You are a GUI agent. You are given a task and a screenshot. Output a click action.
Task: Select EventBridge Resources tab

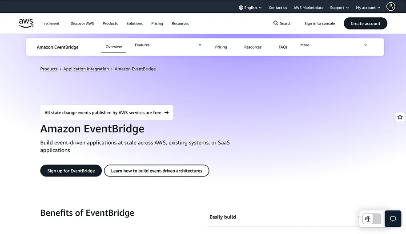point(253,47)
